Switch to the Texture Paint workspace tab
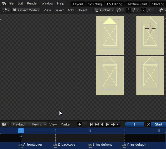The width and height of the screenshot is (166, 149). tap(137, 4)
